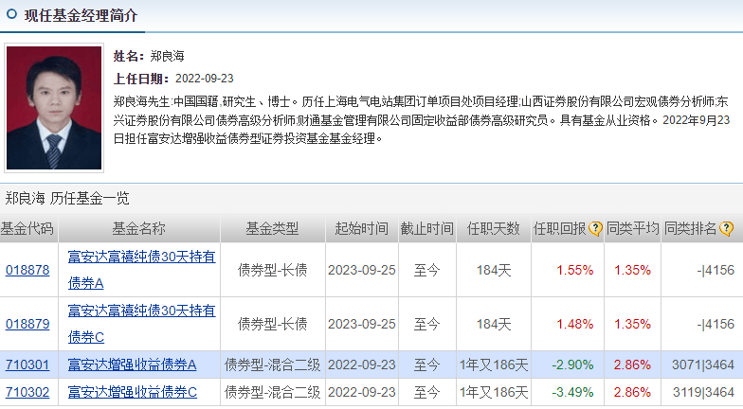
Task: Click the circle bullet icon beside 现任基金经理简介
Action: (11, 14)
